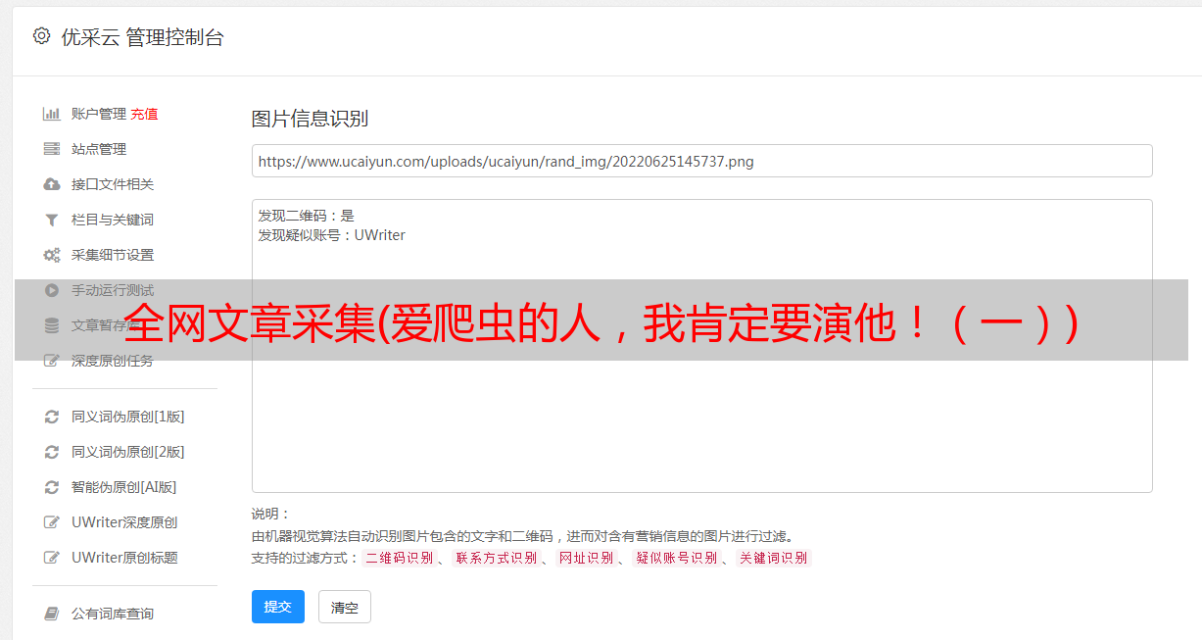
Task: Open 深度原创任务 in sidebar
Action: 113,361
